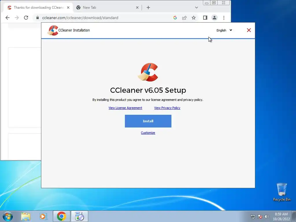The width and height of the screenshot is (296, 222).
Task: Click the Action Center flag icon
Action: pyautogui.click(x=260, y=217)
